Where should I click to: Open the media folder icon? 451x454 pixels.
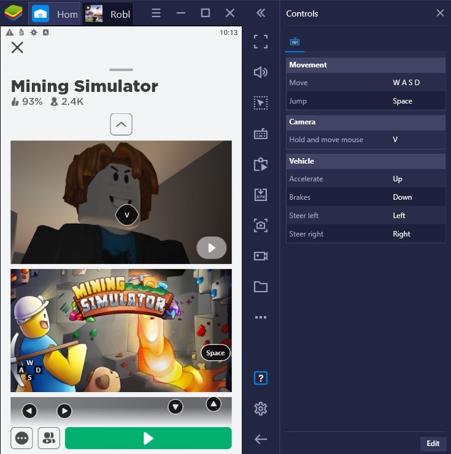click(x=261, y=287)
